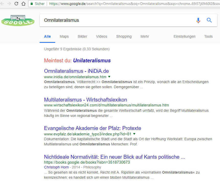
Task: Click the browser reload icon
Action: [x=16, y=4]
